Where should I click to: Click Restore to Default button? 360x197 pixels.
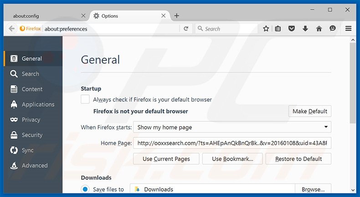(298, 159)
